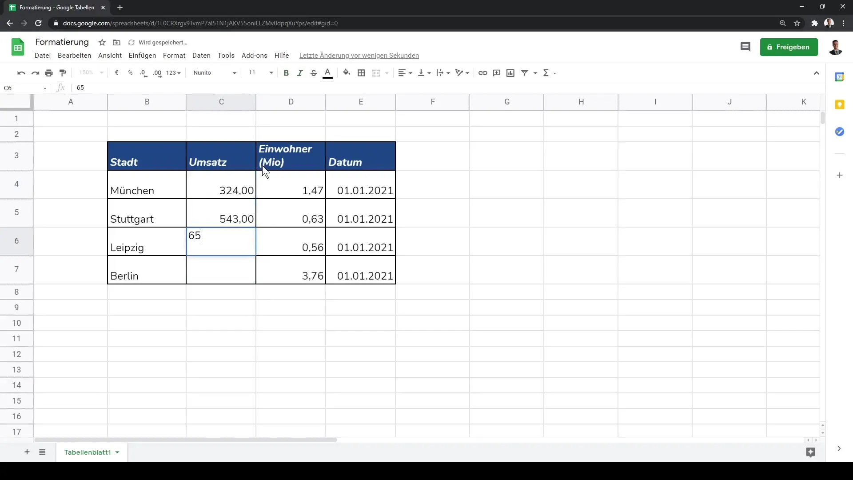Click the undo arrow icon
The height and width of the screenshot is (480, 853).
coord(21,73)
